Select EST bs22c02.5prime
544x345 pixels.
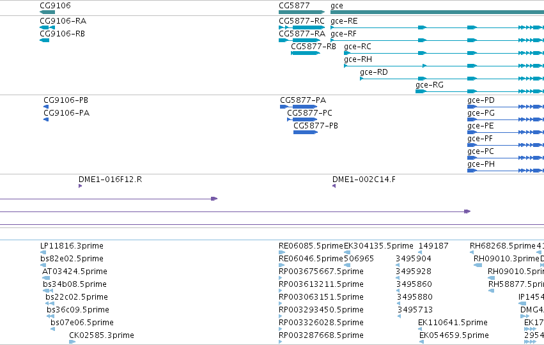pyautogui.click(x=77, y=297)
